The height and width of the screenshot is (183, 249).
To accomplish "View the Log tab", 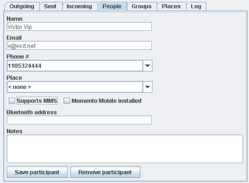I will pyautogui.click(x=196, y=6).
